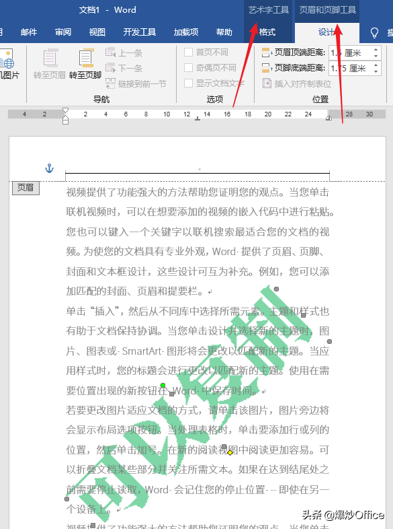Open the 帮助 tab

click(224, 32)
